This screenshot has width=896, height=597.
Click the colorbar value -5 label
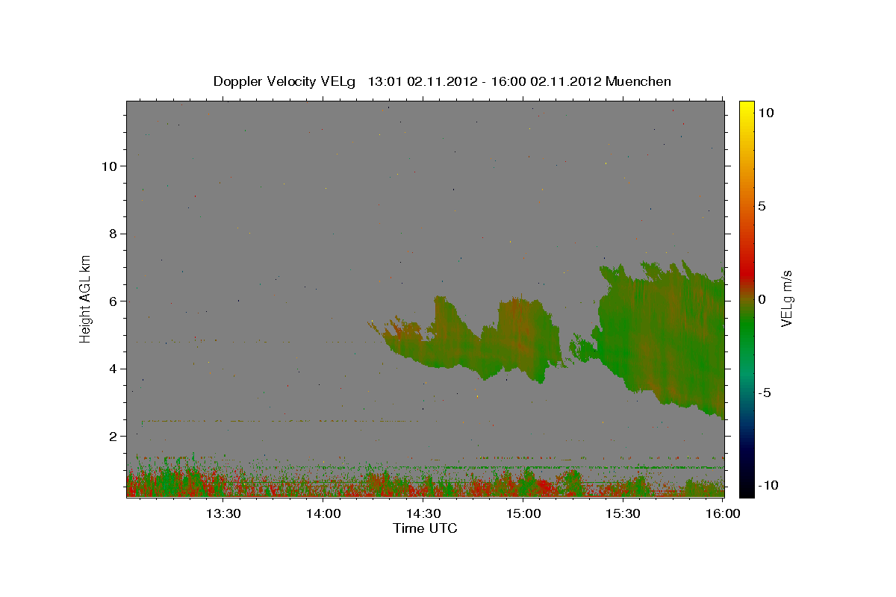click(x=765, y=393)
